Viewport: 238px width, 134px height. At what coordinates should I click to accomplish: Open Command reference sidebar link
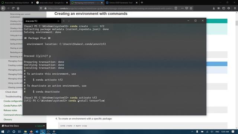point(13,115)
